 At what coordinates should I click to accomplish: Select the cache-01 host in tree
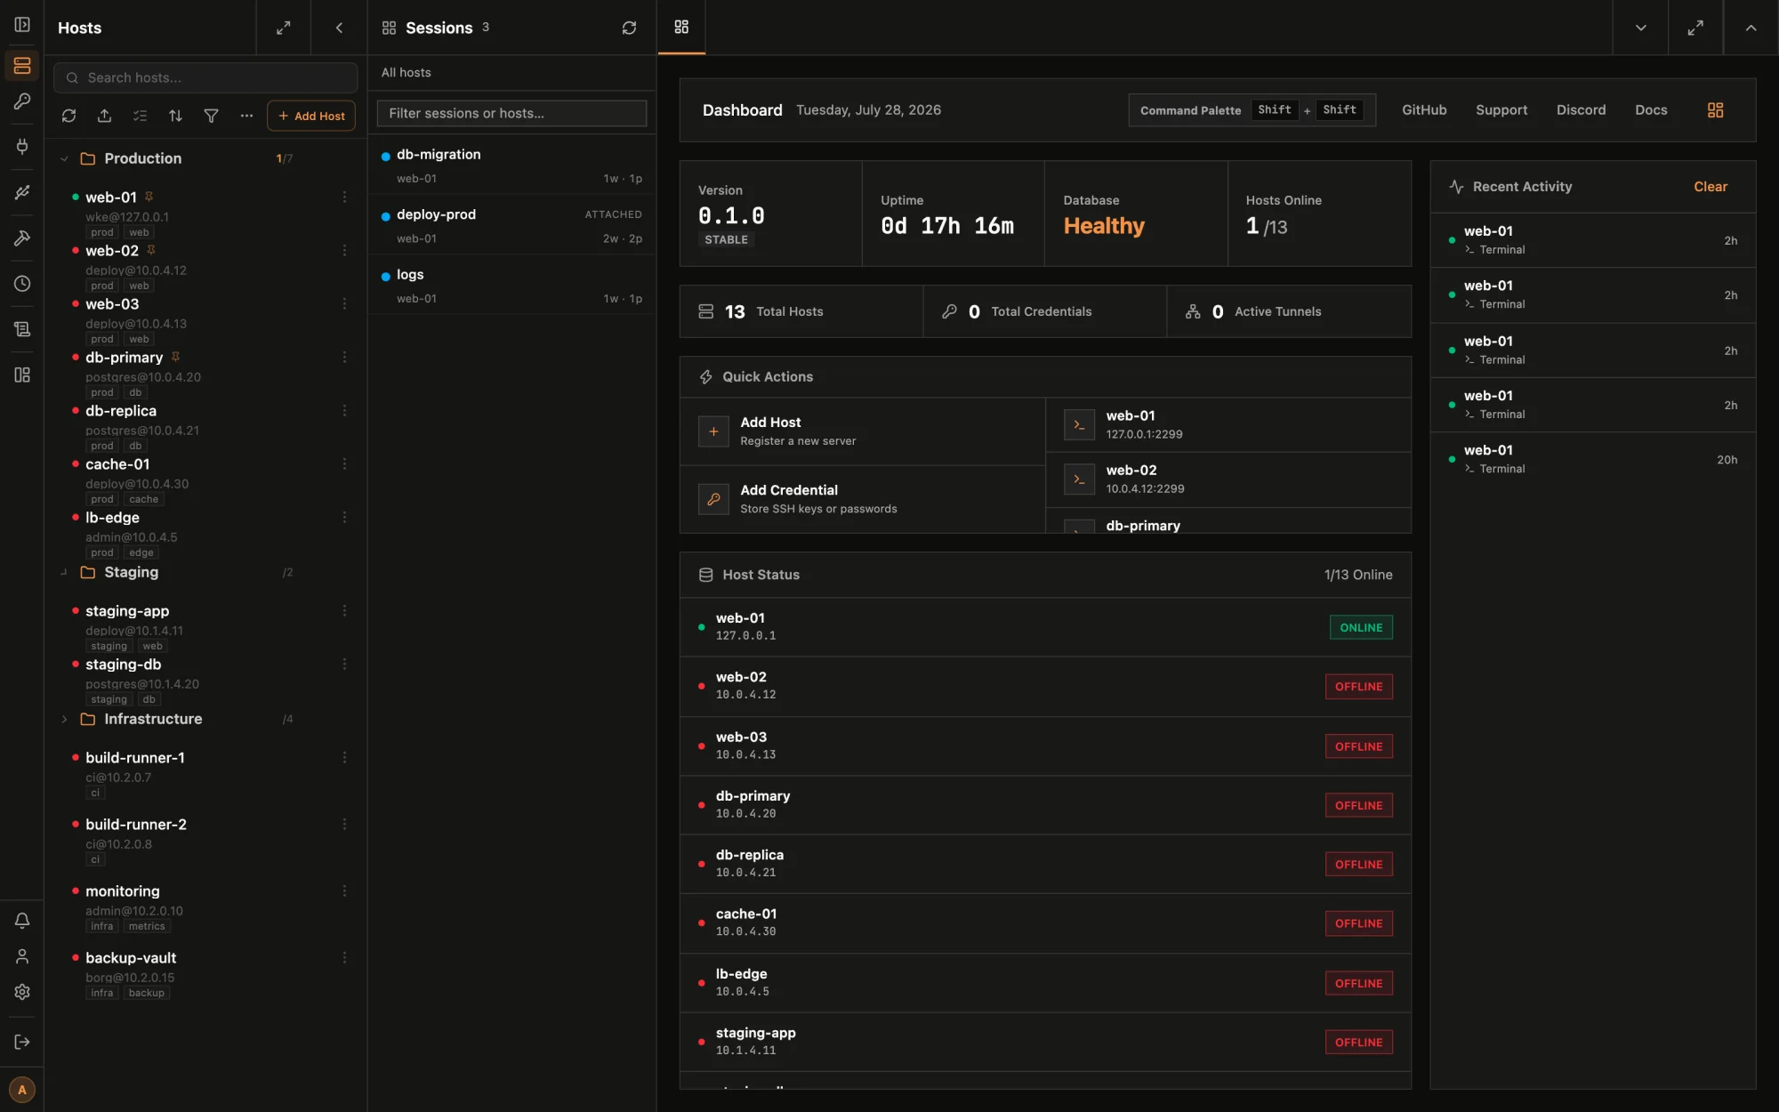click(117, 464)
